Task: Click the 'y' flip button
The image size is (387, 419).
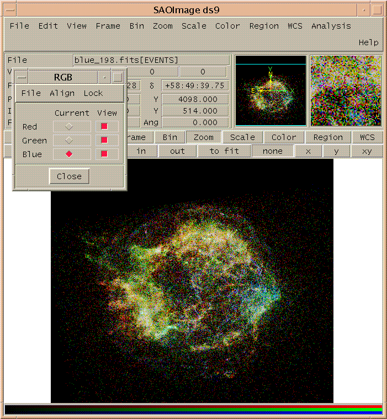Action: tap(336, 151)
